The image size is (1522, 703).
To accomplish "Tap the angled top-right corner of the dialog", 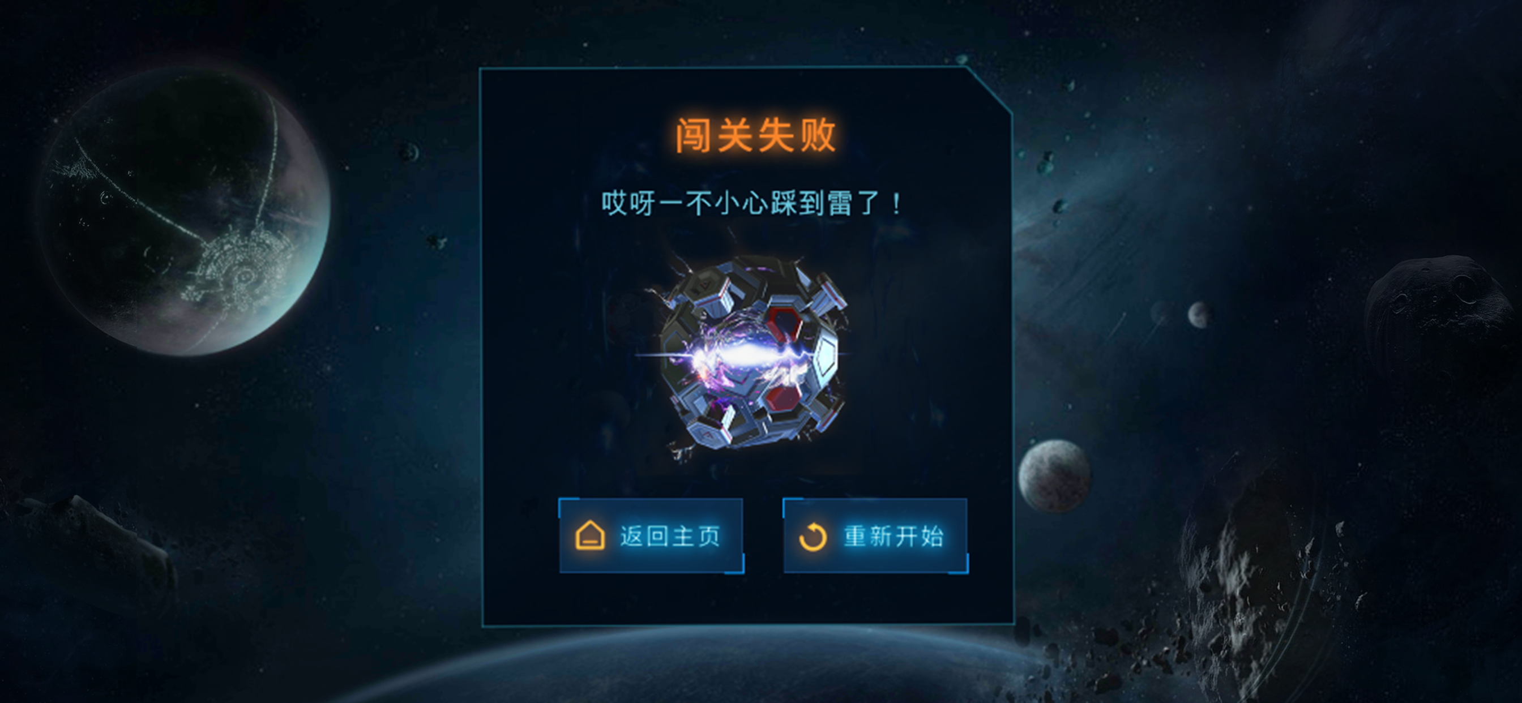I will [x=990, y=89].
